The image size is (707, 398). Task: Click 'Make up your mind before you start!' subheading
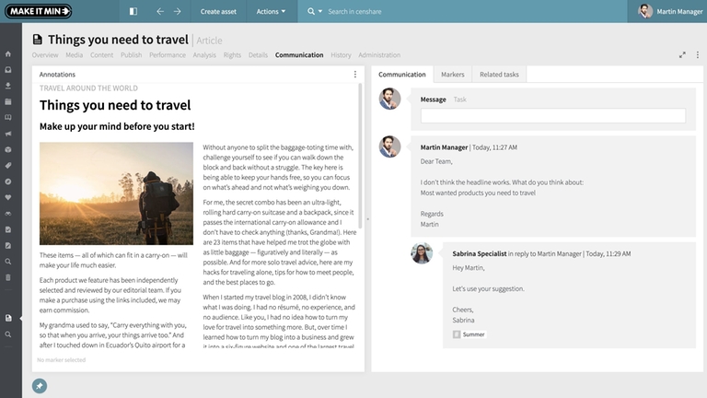(x=117, y=126)
